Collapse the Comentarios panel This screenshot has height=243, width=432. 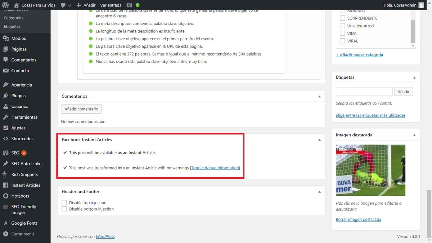coord(319,97)
